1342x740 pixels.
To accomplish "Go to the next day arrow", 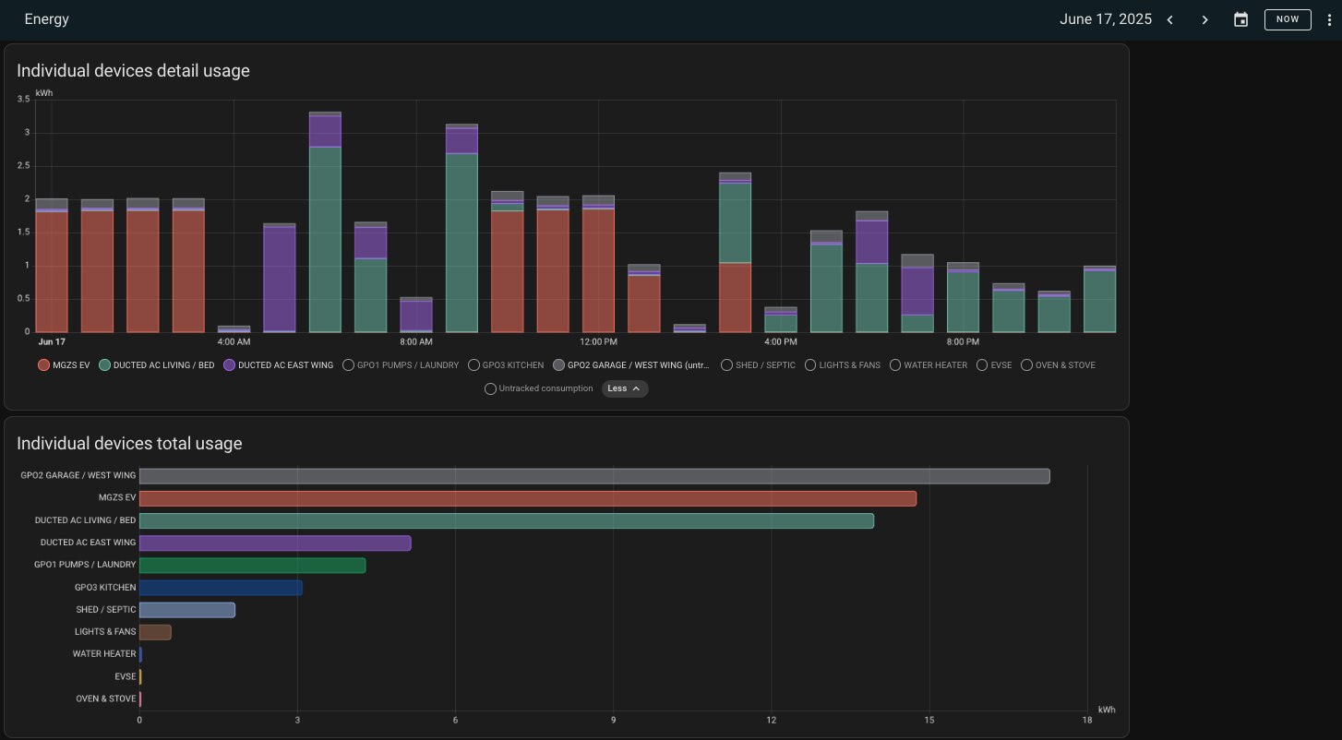I will 1205,19.
